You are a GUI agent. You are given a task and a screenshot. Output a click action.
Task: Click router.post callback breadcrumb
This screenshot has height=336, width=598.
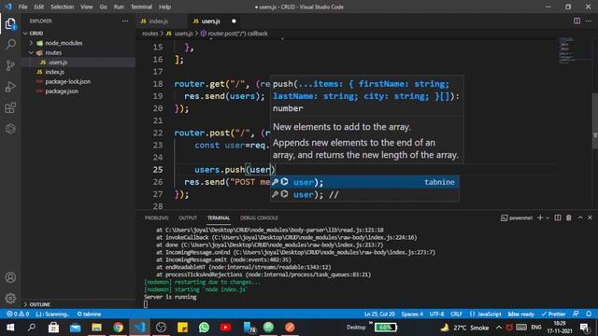(x=235, y=34)
